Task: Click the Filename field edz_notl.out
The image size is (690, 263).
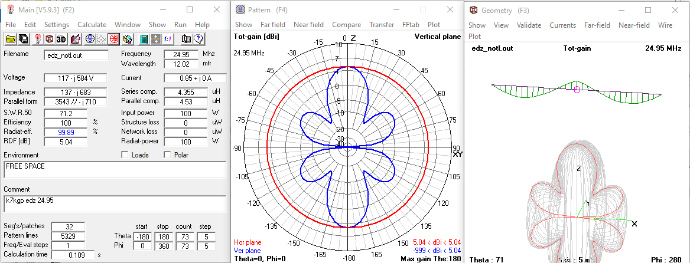Action: (x=76, y=55)
